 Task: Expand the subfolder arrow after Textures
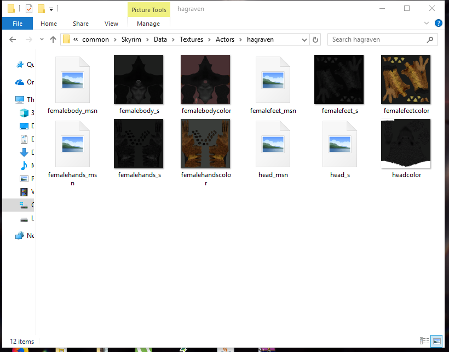(209, 39)
